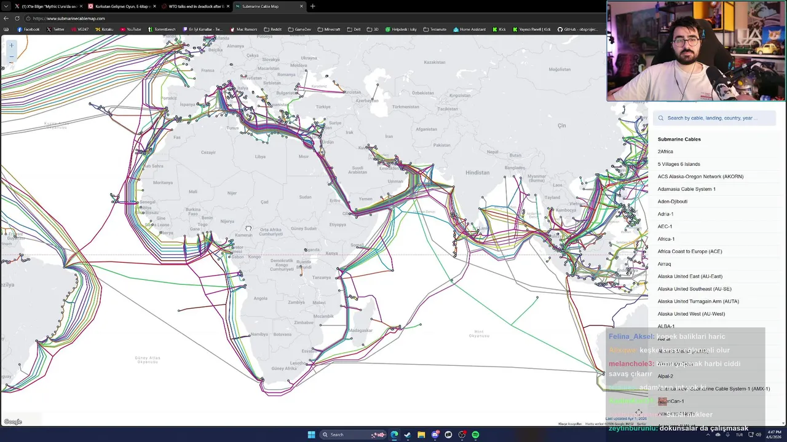Image resolution: width=787 pixels, height=442 pixels.
Task: Expand the GameDev bookmark folder
Action: [300, 29]
